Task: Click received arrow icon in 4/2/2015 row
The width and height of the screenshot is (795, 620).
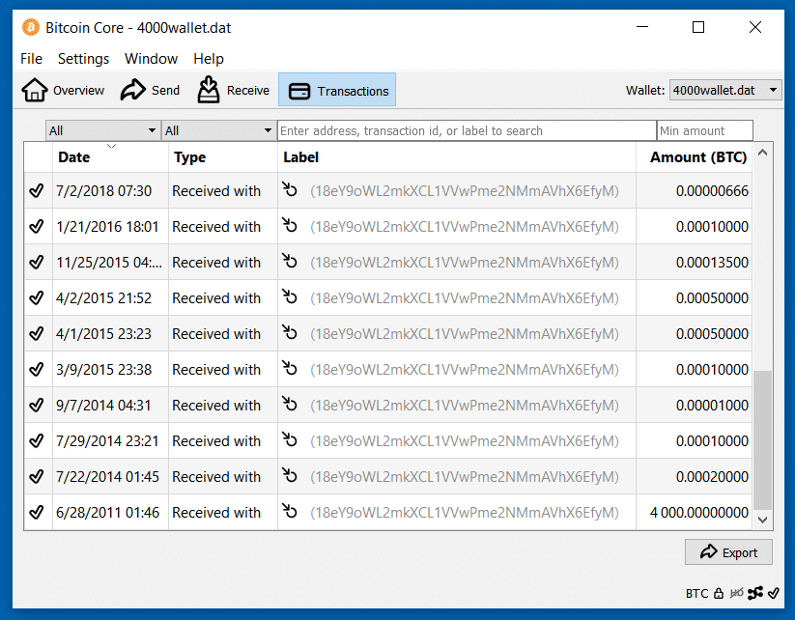Action: pyautogui.click(x=290, y=296)
